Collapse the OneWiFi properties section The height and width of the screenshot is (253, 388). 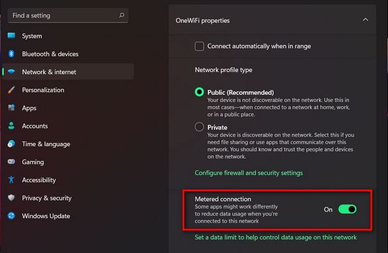(x=365, y=20)
